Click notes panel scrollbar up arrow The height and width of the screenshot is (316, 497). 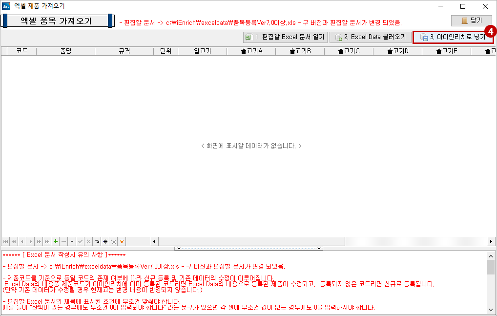pos(491,256)
